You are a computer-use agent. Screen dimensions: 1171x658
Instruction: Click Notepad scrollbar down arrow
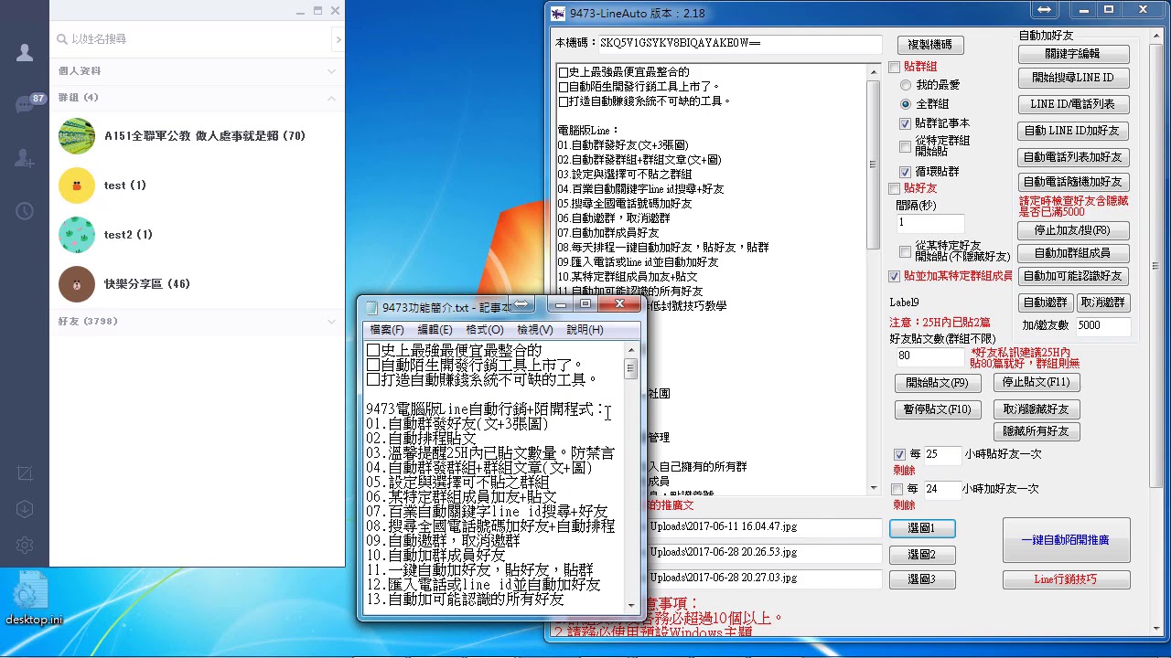click(x=630, y=605)
